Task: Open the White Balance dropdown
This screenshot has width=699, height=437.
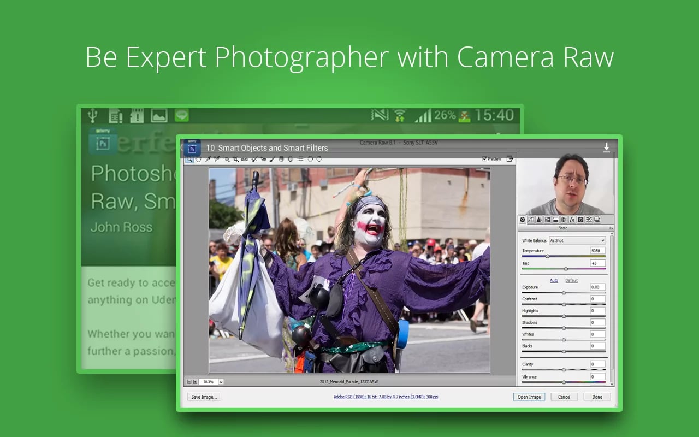Action: pos(577,240)
